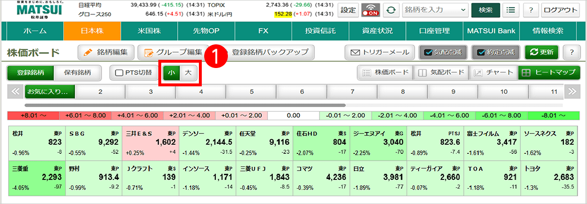Click 日経平均 index label

click(x=90, y=5)
